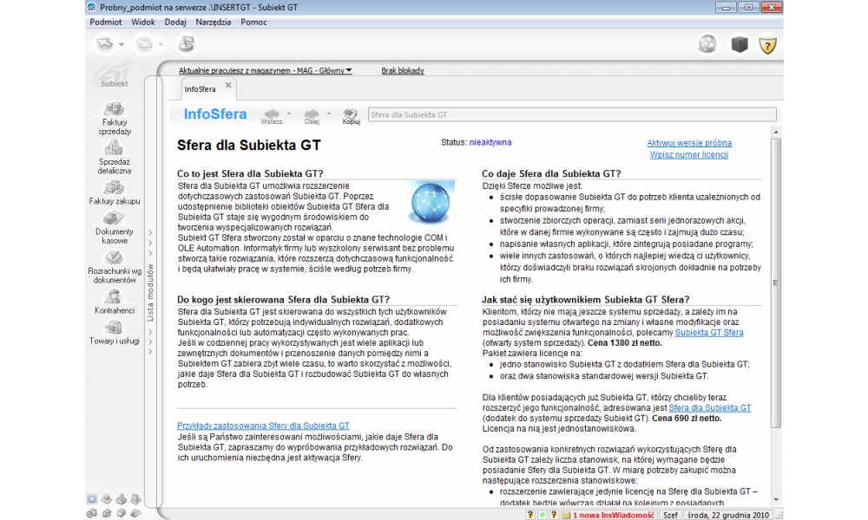
Task: Open the Faktury zakupu module
Action: 115,192
